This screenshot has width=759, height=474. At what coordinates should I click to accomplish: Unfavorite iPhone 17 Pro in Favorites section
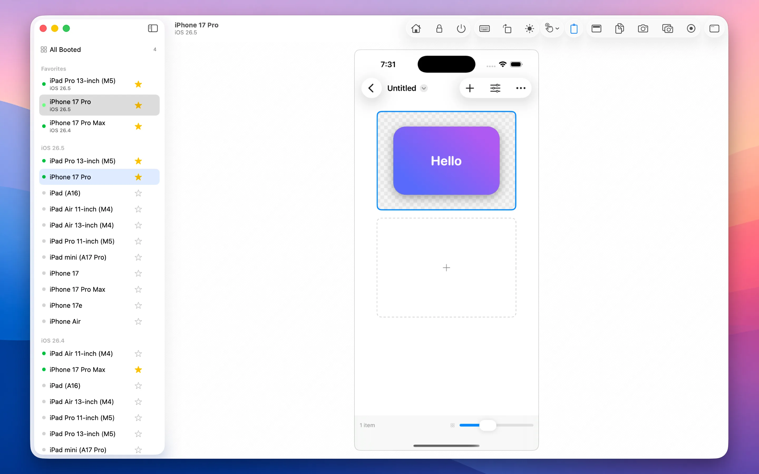click(138, 105)
